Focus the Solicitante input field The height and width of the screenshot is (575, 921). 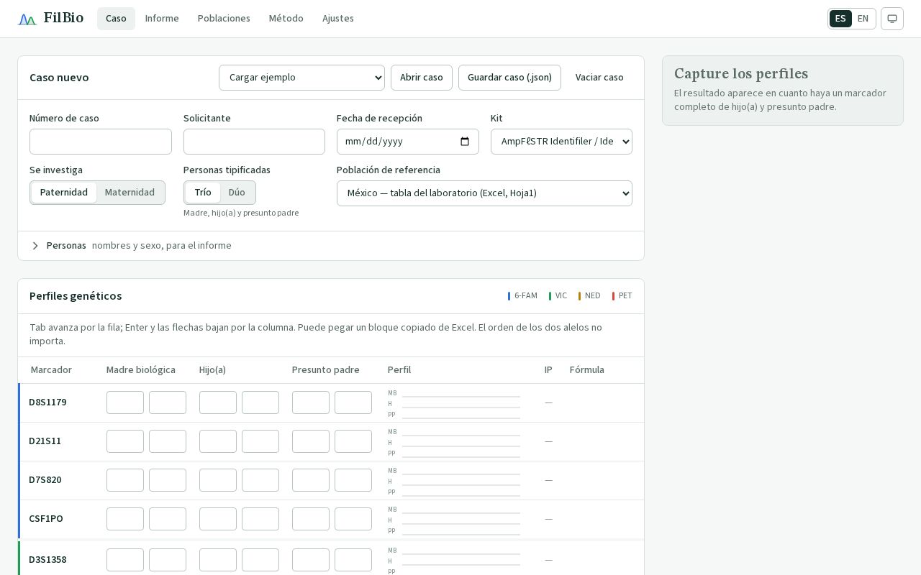point(254,142)
